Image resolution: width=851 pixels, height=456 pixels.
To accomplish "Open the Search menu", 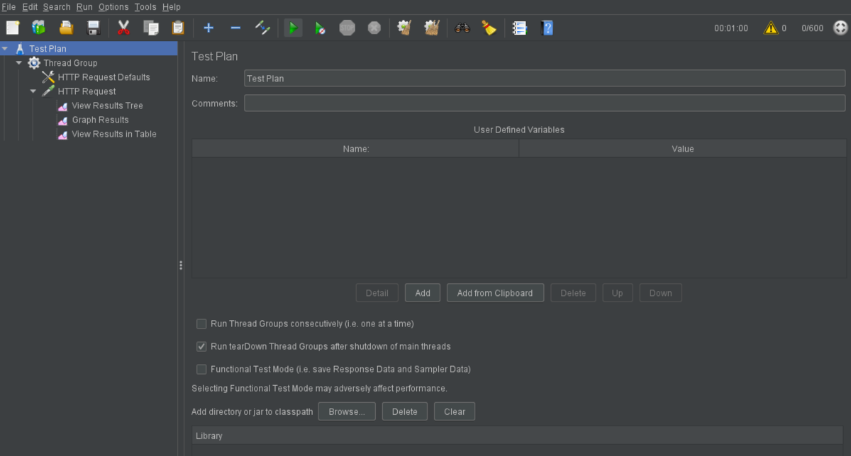I will (57, 6).
